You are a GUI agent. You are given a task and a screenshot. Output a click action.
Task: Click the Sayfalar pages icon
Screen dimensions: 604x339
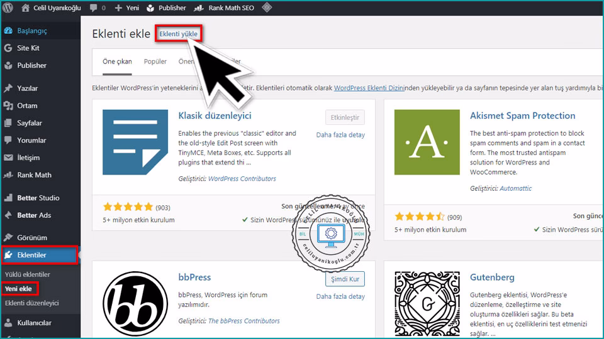tap(8, 123)
